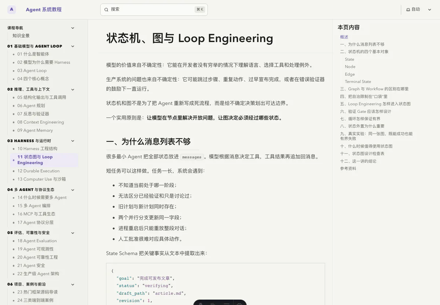The height and width of the screenshot is (305, 440).
Task: Open the 自动 theme dropdown arrow
Action: [430, 10]
